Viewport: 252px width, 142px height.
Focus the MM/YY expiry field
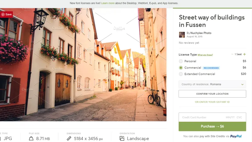pos(230,117)
